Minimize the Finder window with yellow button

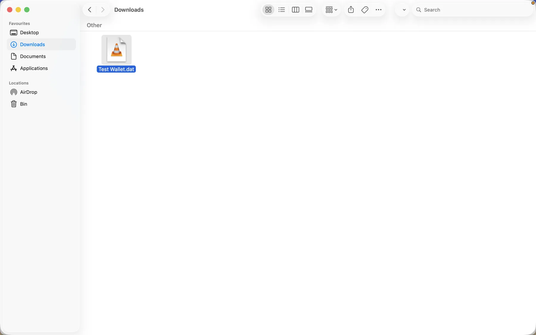(x=18, y=10)
